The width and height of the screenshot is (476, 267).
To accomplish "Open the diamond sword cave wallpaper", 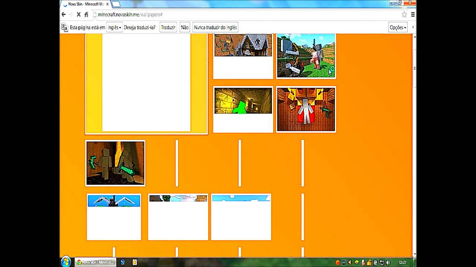I will 115,163.
